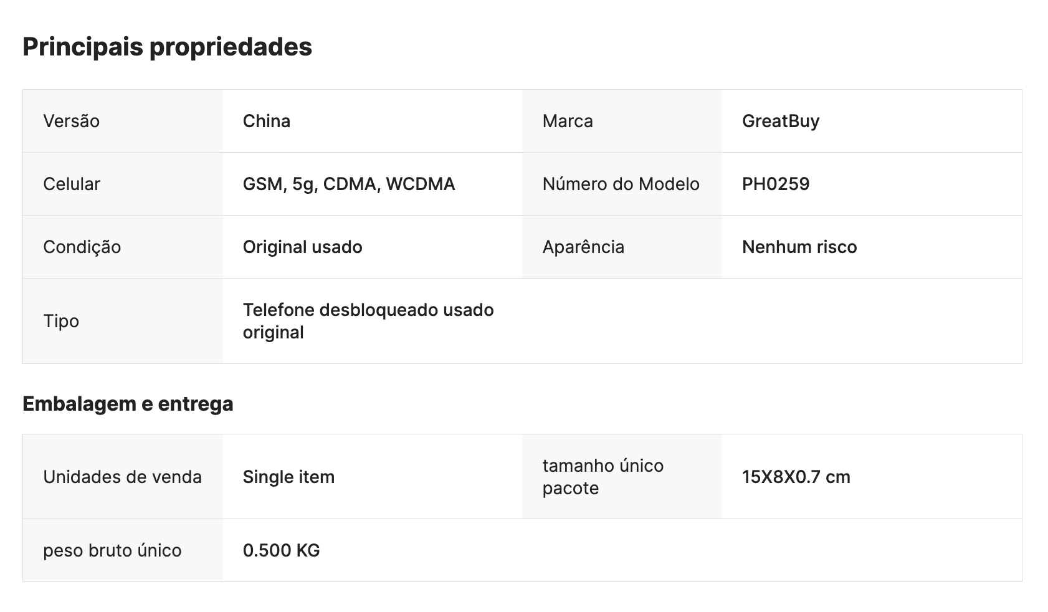Image resolution: width=1048 pixels, height=612 pixels.
Task: Click the China version value
Action: 266,121
